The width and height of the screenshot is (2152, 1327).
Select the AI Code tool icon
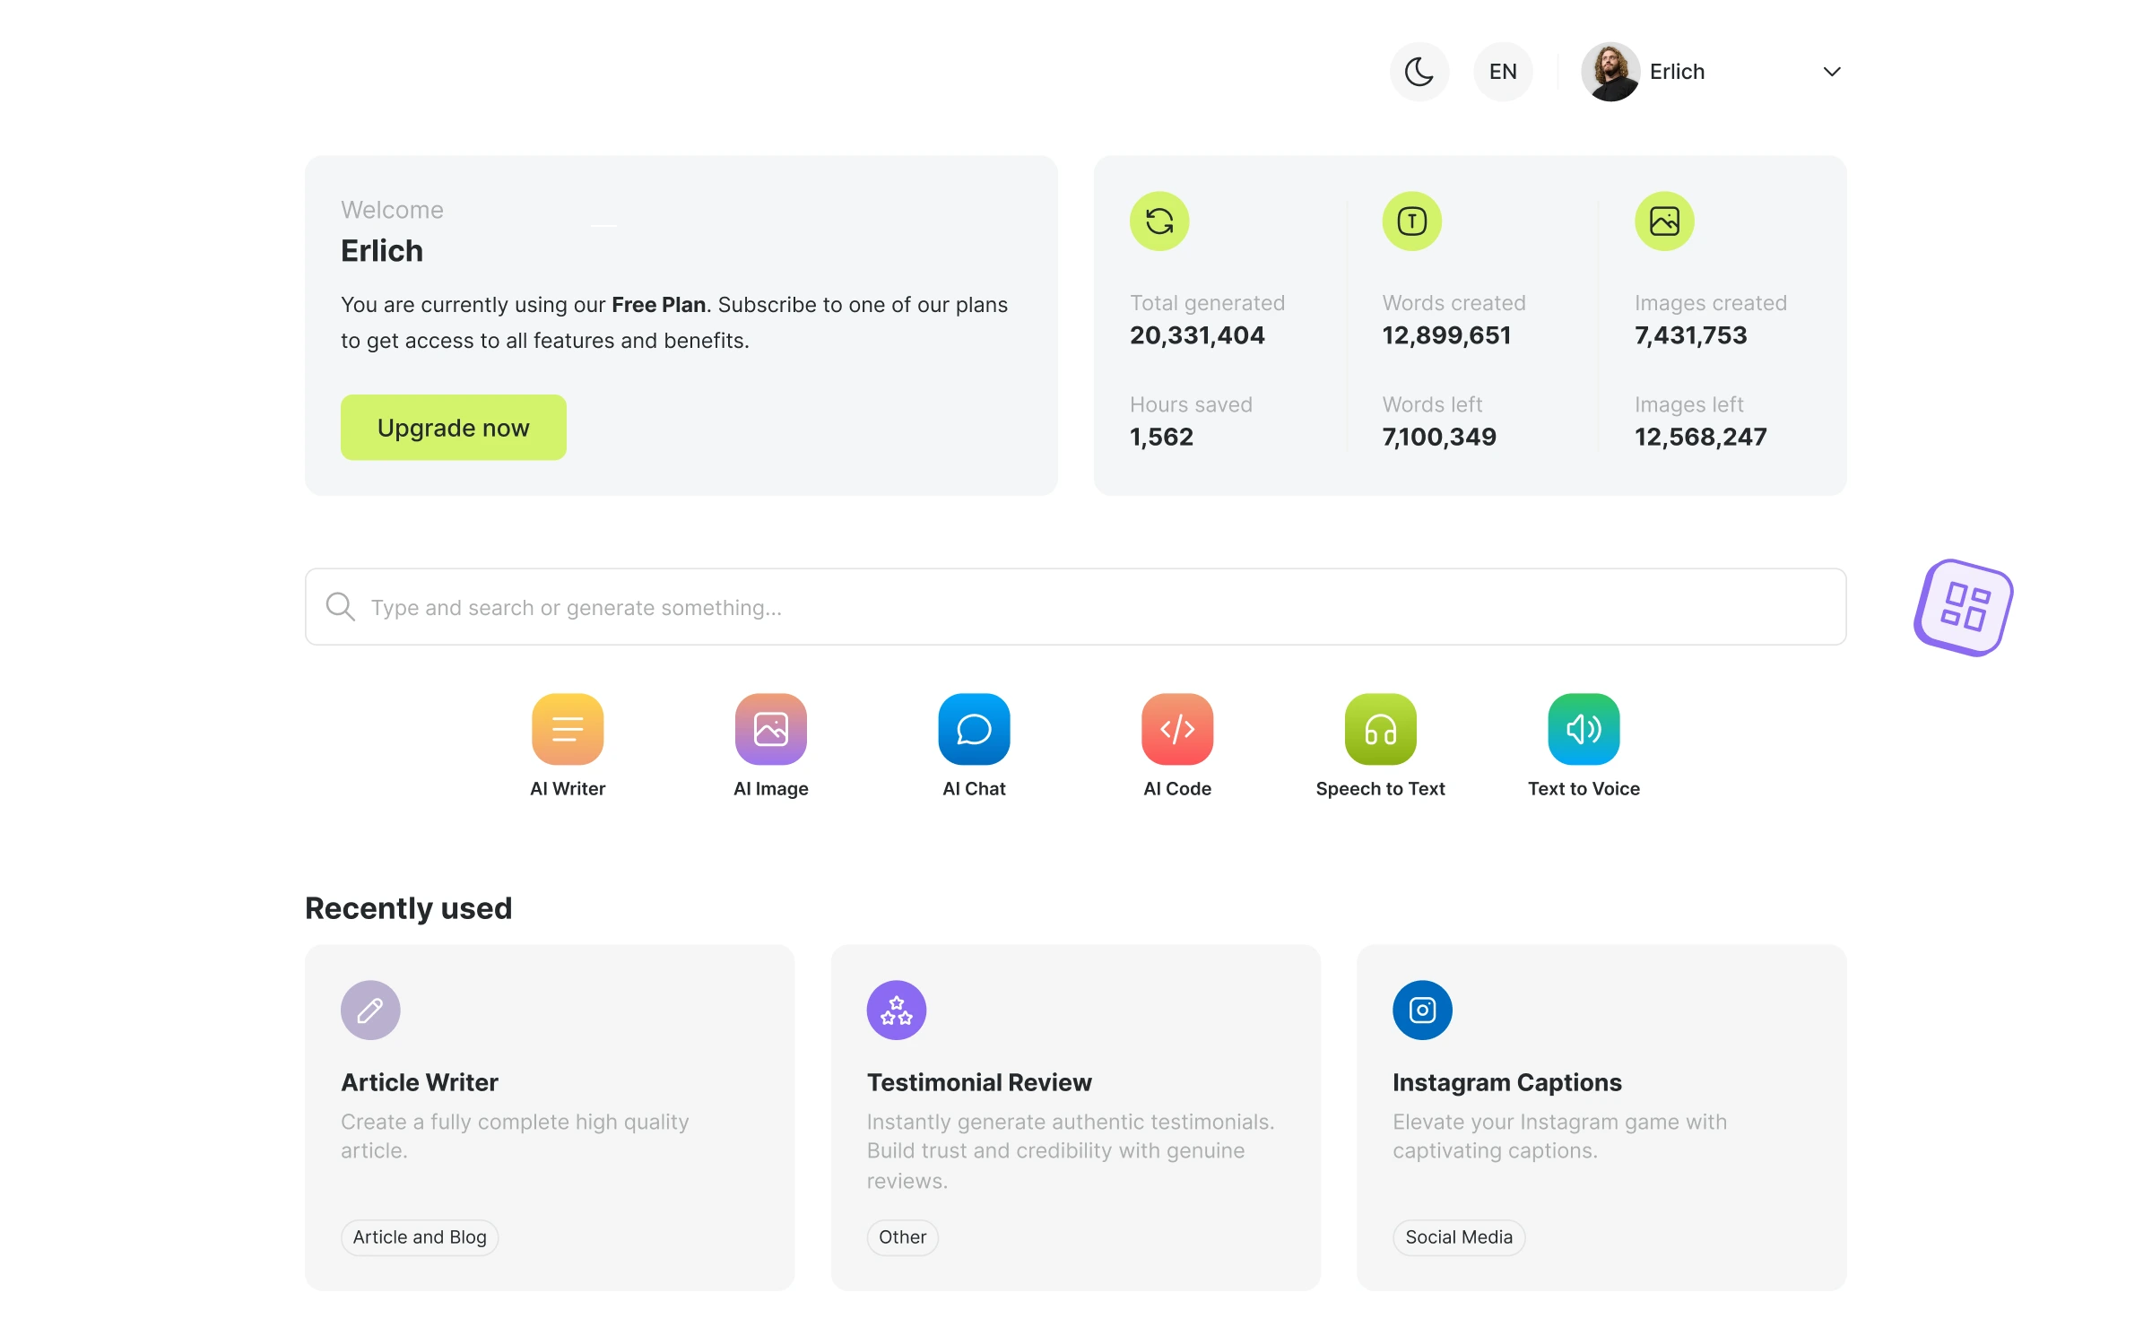tap(1176, 728)
